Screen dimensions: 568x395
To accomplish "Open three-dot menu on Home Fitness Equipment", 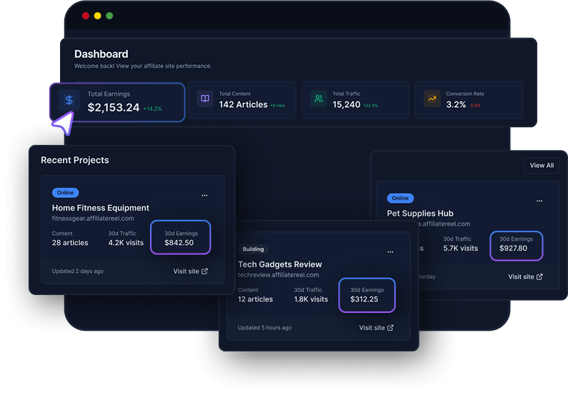I will point(204,195).
